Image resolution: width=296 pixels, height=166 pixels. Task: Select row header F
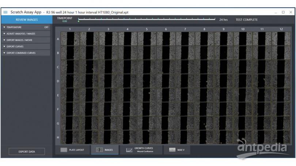coord(58,109)
